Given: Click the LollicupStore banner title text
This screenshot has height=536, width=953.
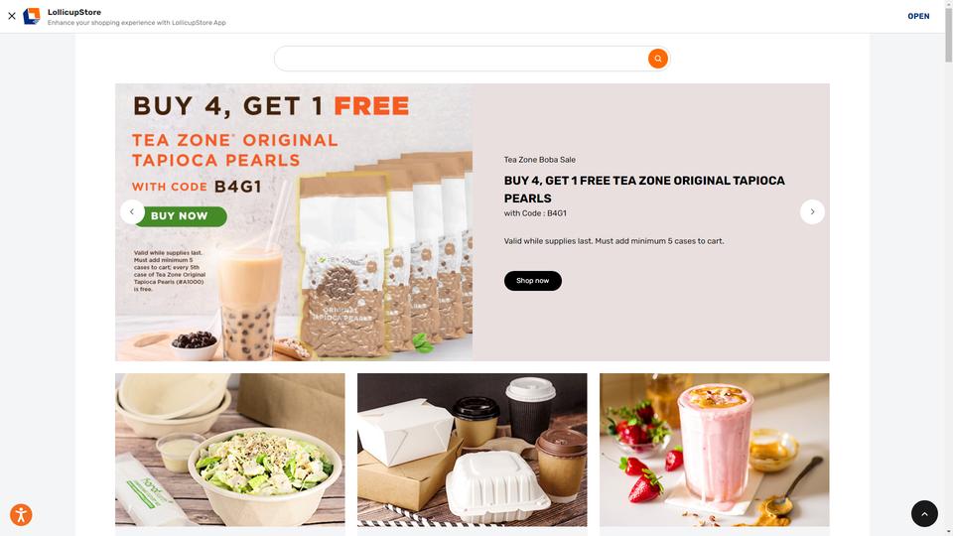Looking at the screenshot, I should point(74,12).
